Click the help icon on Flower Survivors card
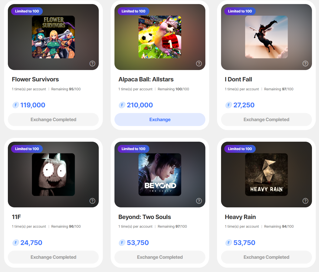 pyautogui.click(x=92, y=64)
